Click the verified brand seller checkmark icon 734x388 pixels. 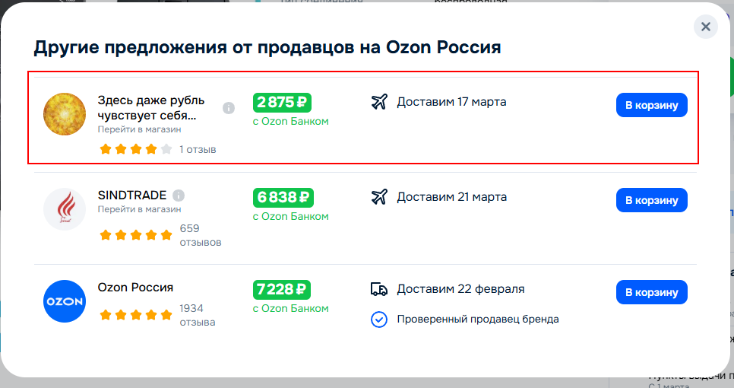(x=379, y=320)
